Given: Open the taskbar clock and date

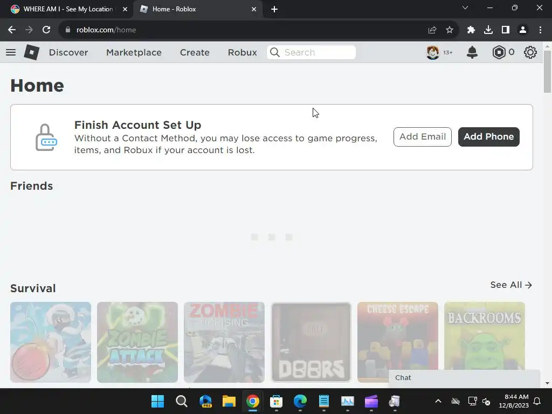Looking at the screenshot, I should click(x=514, y=401).
